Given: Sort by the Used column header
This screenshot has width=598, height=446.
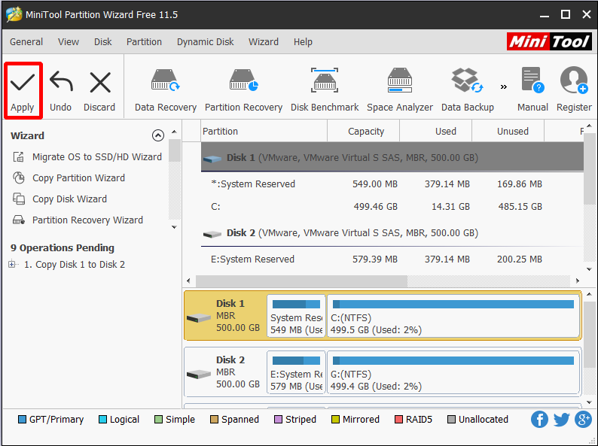Looking at the screenshot, I should tap(436, 132).
